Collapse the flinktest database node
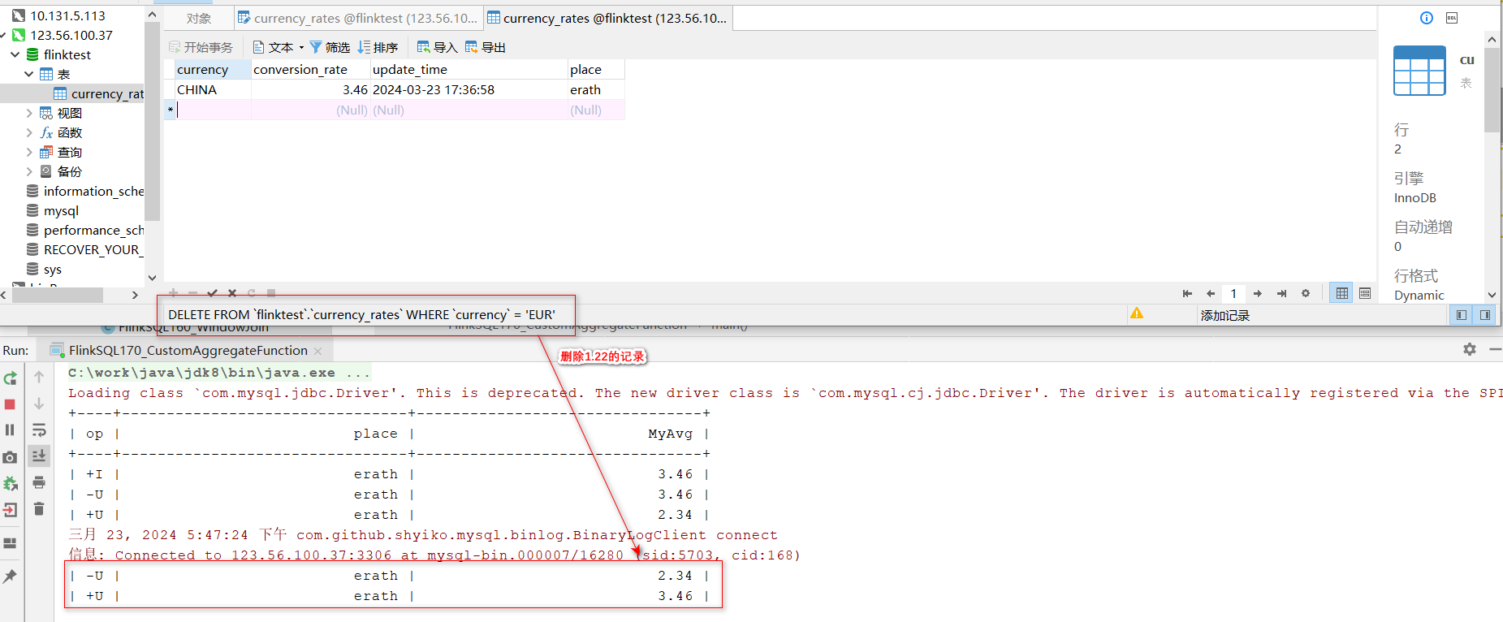The height and width of the screenshot is (622, 1503). (x=15, y=54)
